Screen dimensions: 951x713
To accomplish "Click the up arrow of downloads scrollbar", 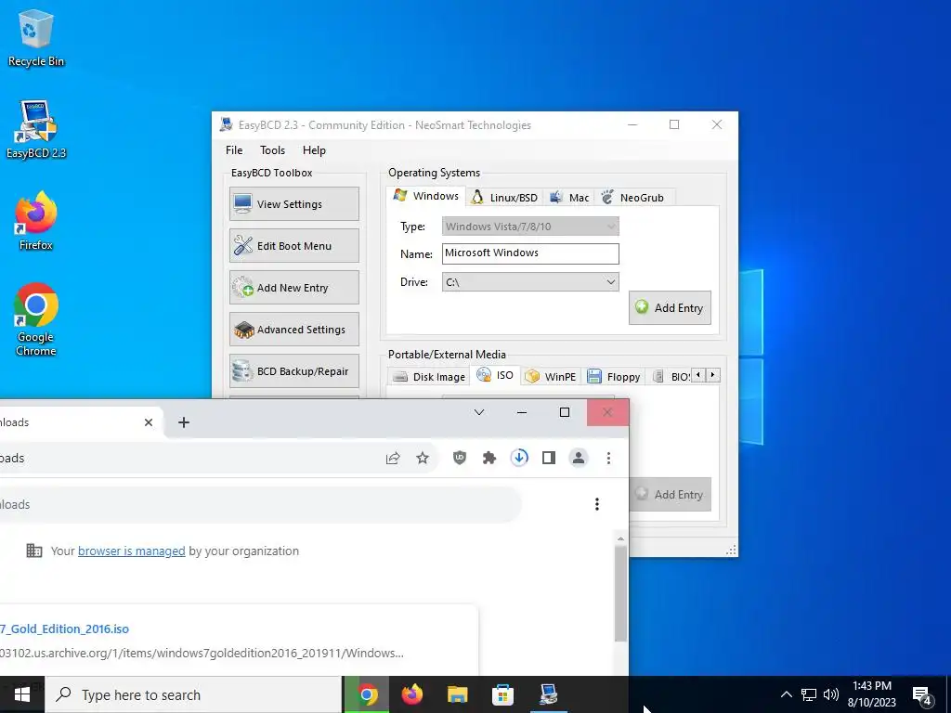I will [x=620, y=538].
